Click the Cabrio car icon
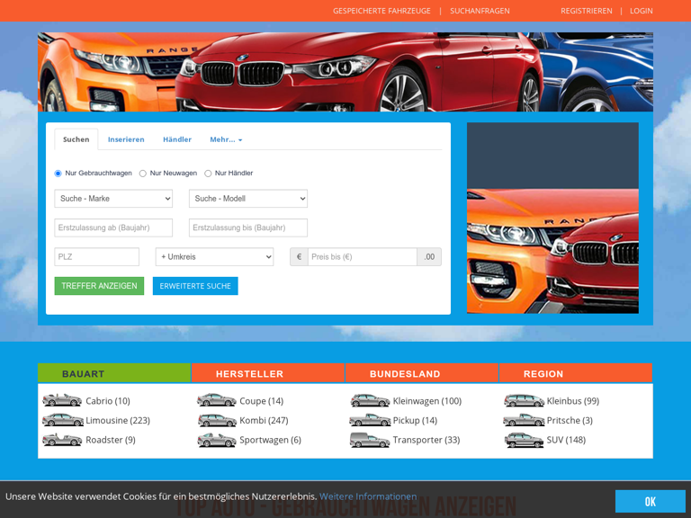Screen dimensions: 691x518 tap(62, 400)
